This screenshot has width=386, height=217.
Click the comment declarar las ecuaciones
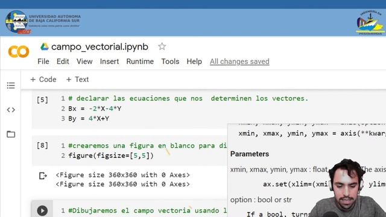coord(188,98)
